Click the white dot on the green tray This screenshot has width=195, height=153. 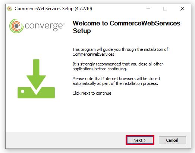(x=22, y=91)
